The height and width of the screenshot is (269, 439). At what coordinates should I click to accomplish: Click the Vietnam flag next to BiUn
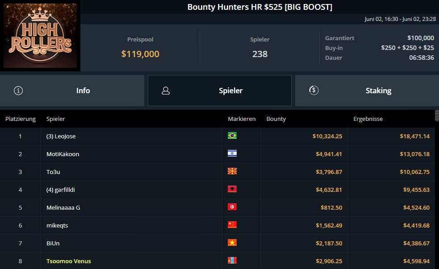point(232,243)
